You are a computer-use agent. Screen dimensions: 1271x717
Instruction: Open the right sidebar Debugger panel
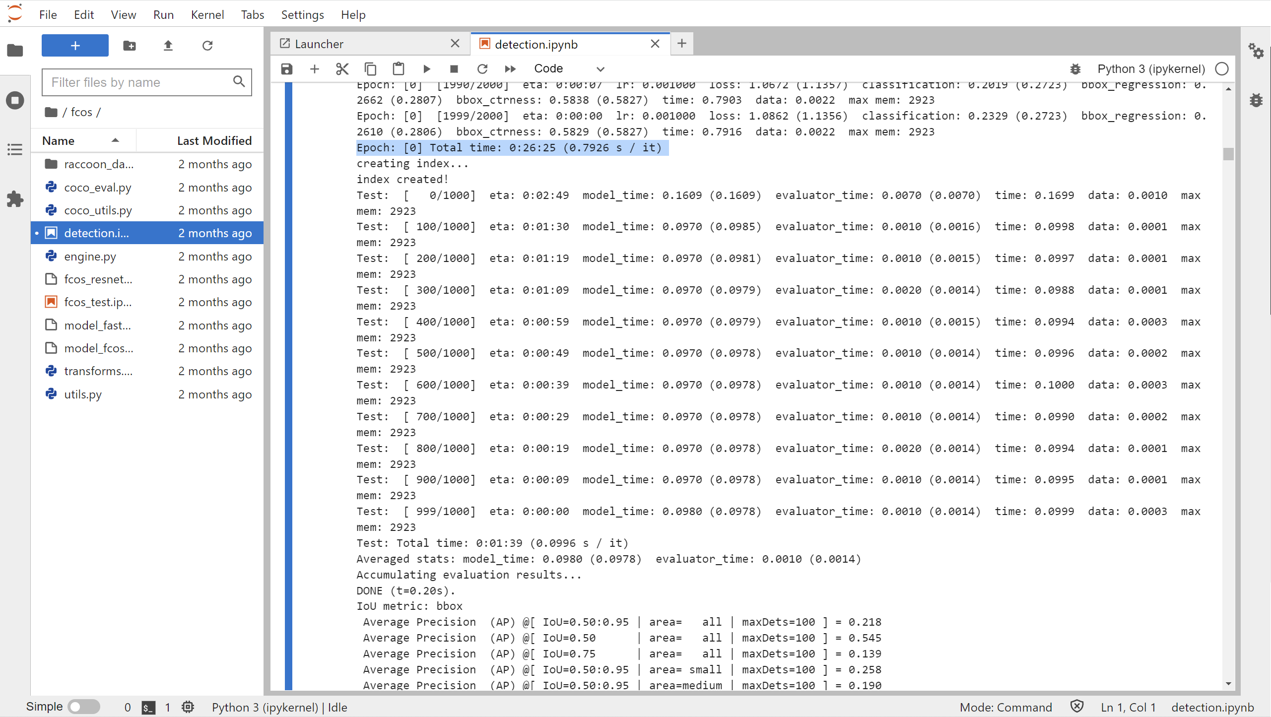coord(1256,100)
